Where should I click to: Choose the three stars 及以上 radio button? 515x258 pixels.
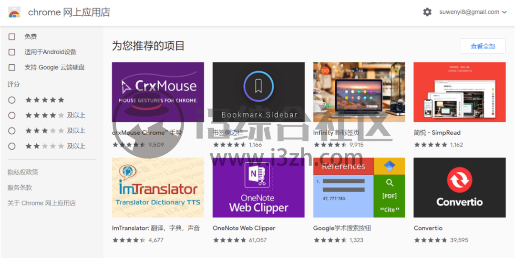point(12,131)
